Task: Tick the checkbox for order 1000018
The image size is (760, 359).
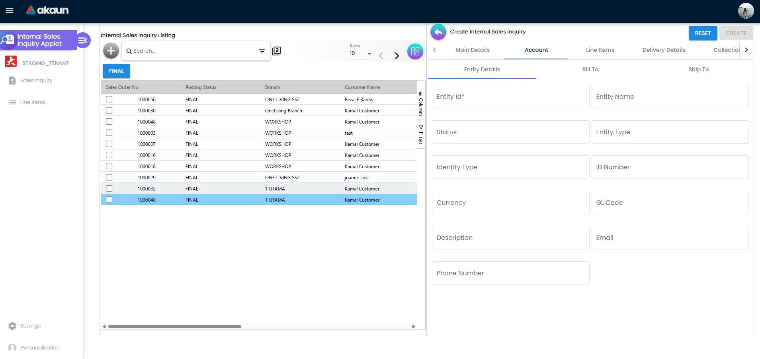Action: (x=109, y=166)
